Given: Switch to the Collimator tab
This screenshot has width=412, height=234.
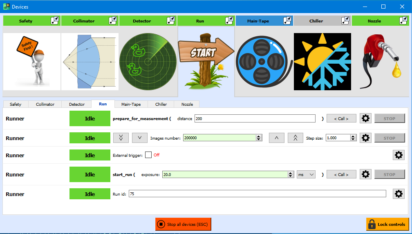Looking at the screenshot, I should 45,104.
